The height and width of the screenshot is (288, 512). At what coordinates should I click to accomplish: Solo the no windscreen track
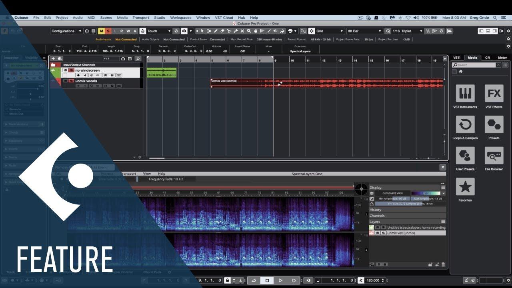tap(71, 70)
